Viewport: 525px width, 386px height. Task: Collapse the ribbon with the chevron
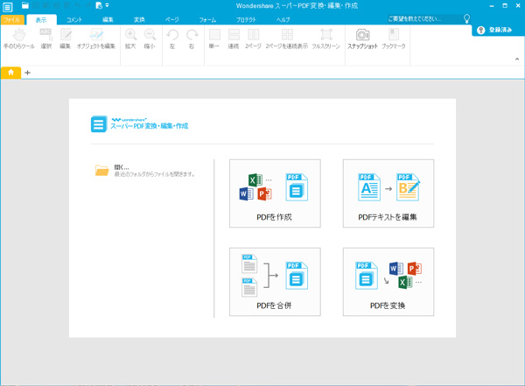[517, 59]
